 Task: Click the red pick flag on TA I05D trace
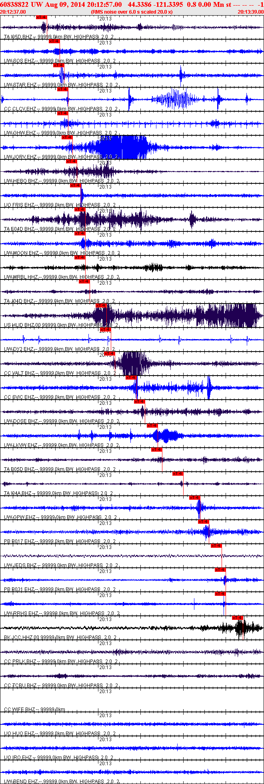tap(41, 17)
